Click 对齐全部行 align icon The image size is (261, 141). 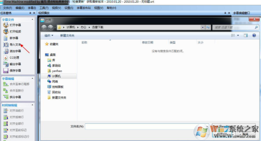pyautogui.click(x=6, y=124)
